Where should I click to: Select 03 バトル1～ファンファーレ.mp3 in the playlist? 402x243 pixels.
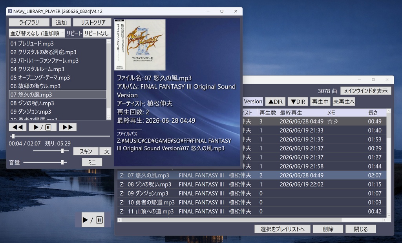[x=58, y=60]
